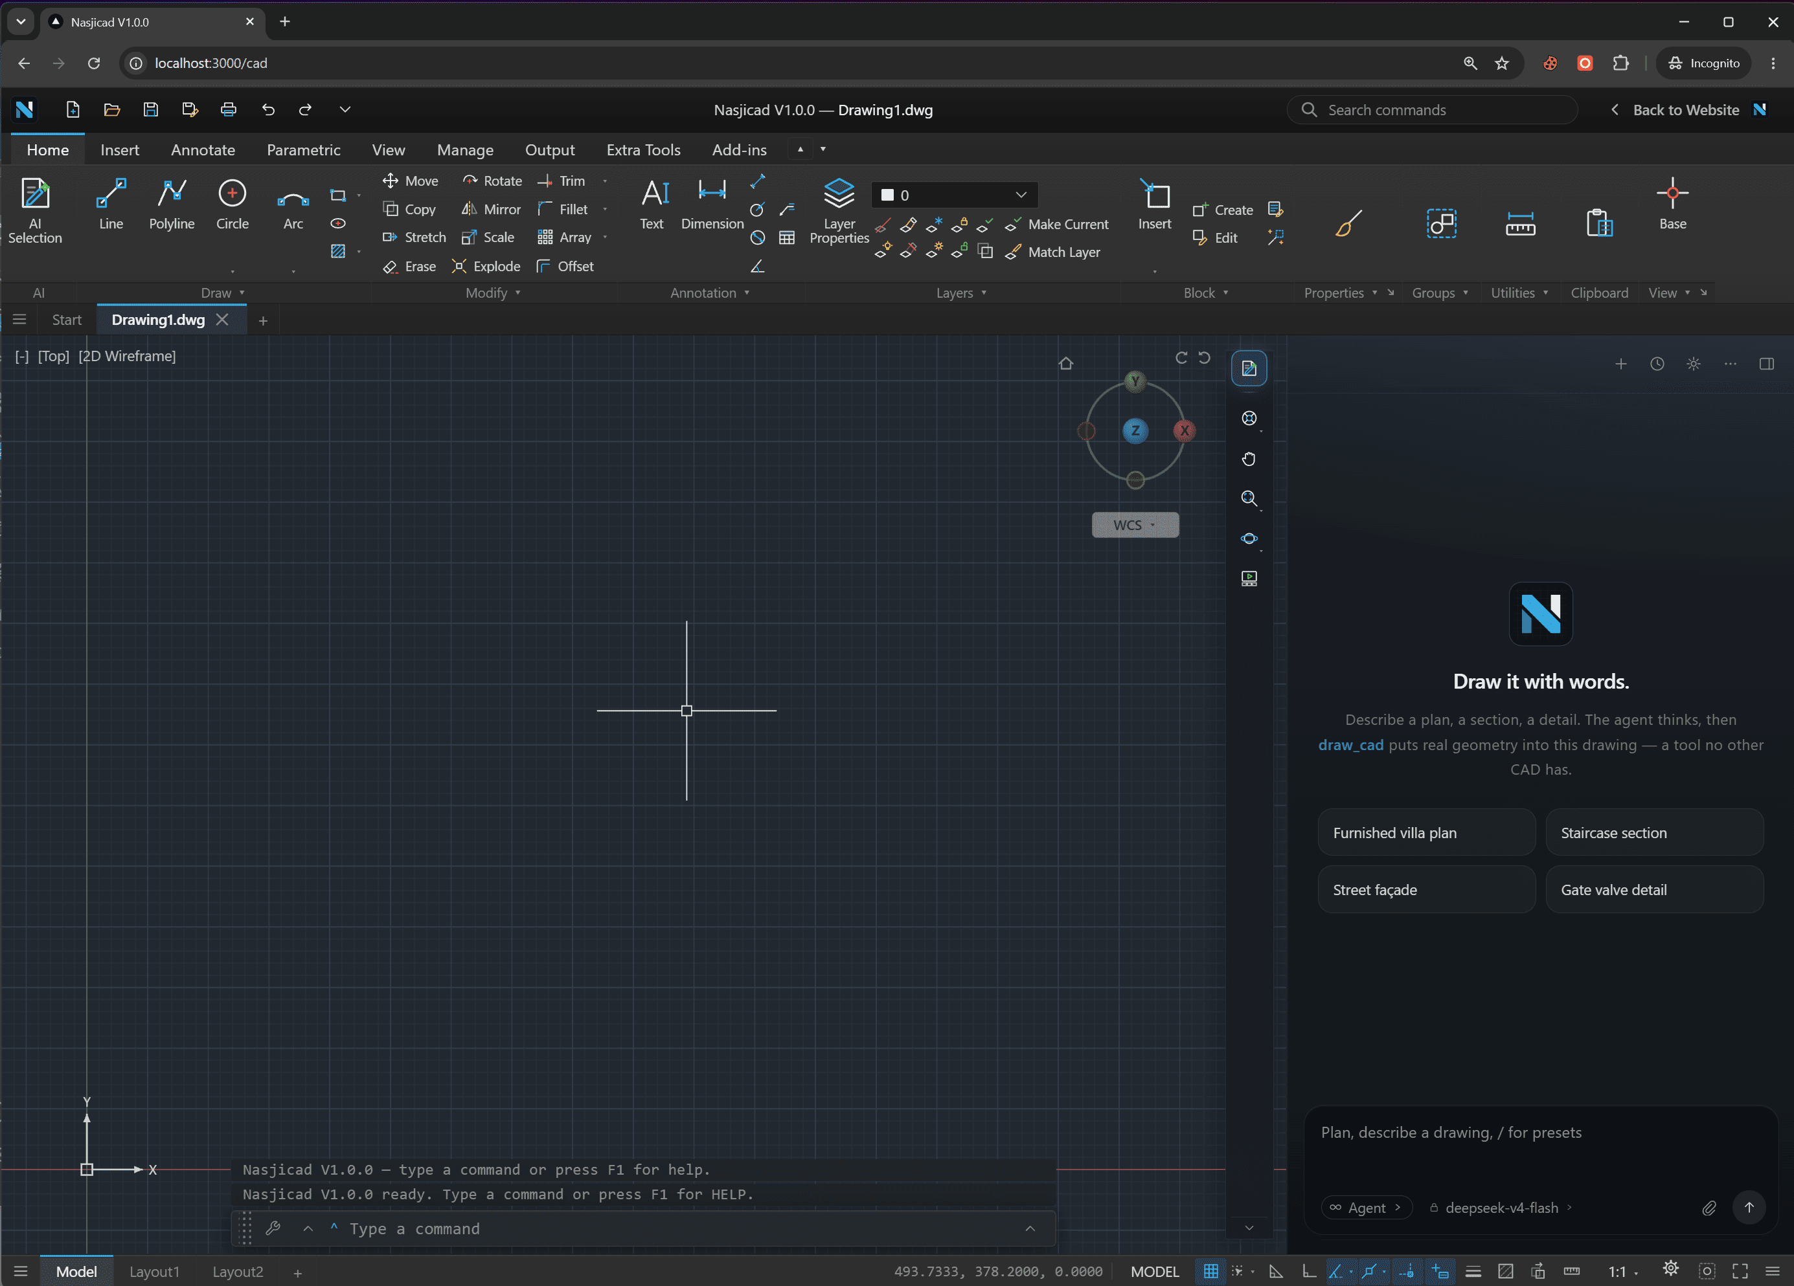This screenshot has height=1286, width=1794.
Task: Open the annotation scale 1:1 dropdown
Action: click(x=1622, y=1272)
